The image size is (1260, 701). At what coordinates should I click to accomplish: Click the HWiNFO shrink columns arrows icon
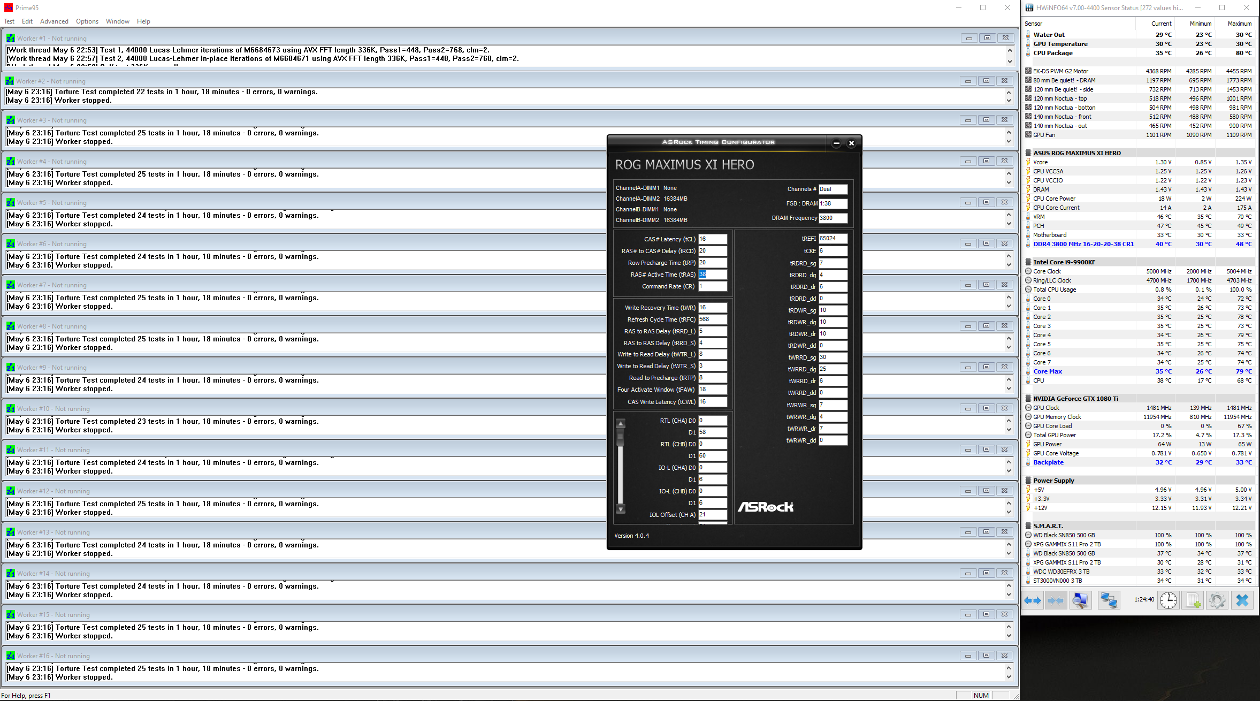point(1056,600)
